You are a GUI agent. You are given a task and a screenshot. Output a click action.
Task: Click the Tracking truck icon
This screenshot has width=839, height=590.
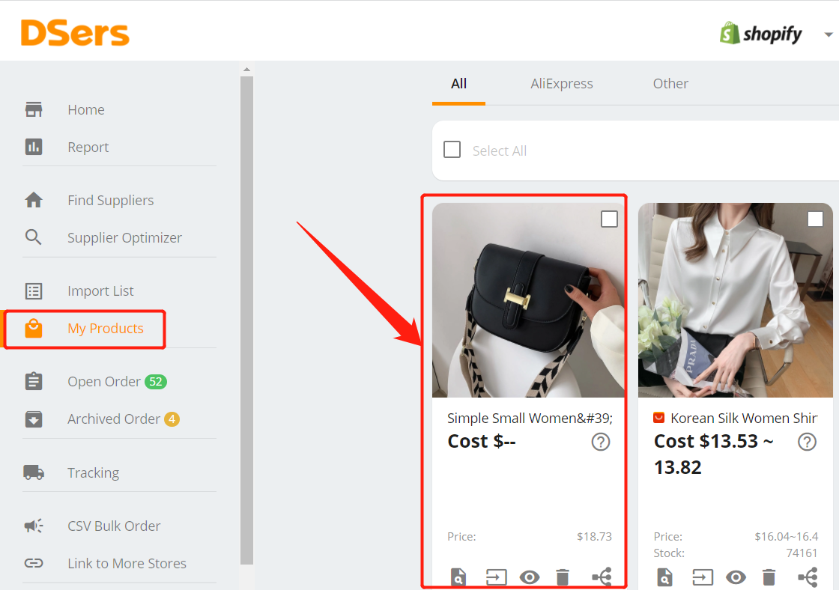[x=34, y=472]
